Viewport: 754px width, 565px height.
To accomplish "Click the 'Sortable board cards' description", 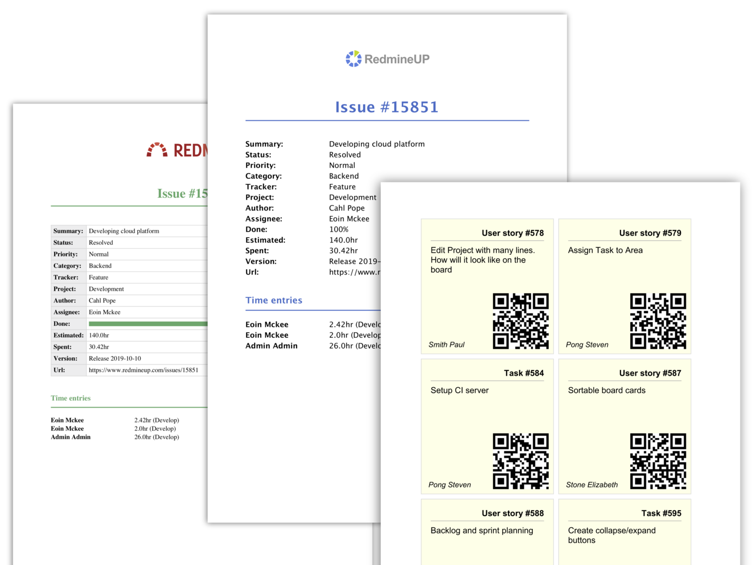I will pyautogui.click(x=607, y=391).
